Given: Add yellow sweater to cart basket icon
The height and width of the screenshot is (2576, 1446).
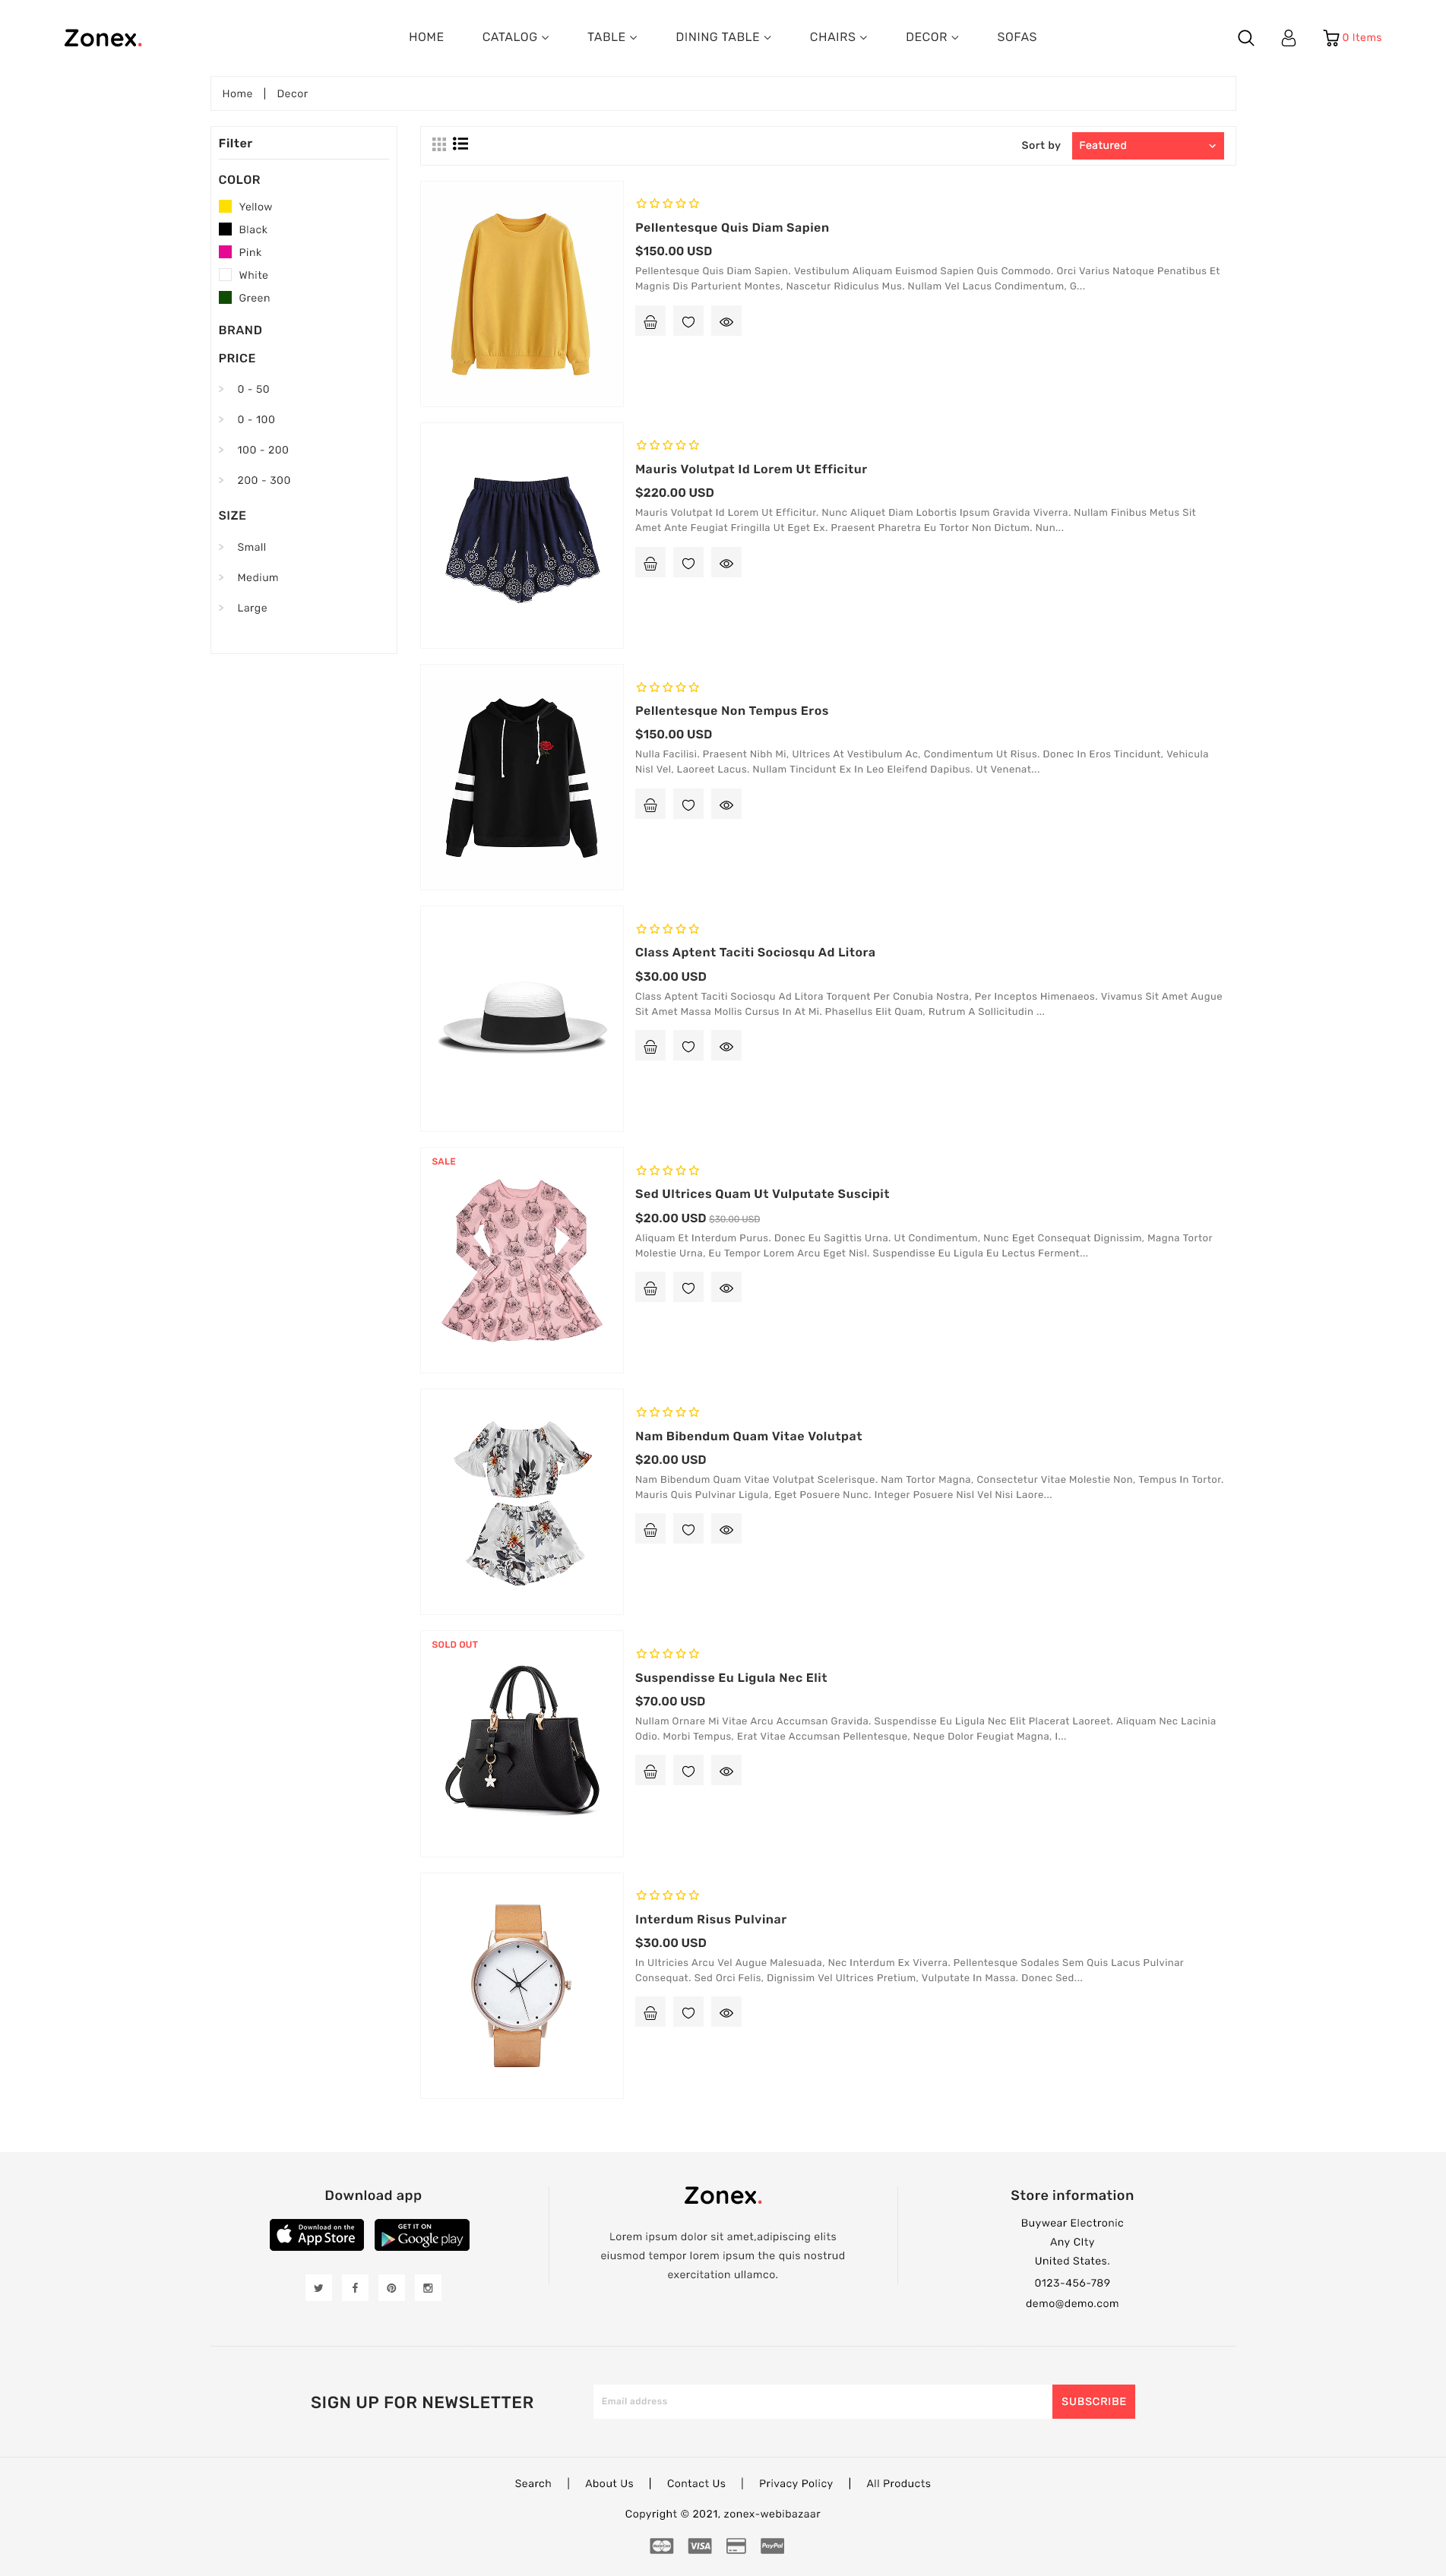Looking at the screenshot, I should pos(650,322).
